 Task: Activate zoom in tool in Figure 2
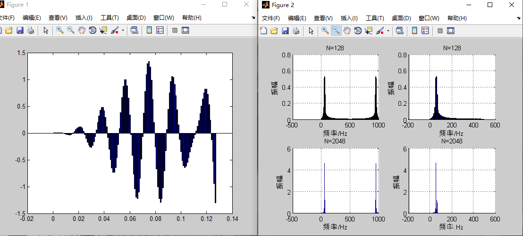click(x=325, y=31)
